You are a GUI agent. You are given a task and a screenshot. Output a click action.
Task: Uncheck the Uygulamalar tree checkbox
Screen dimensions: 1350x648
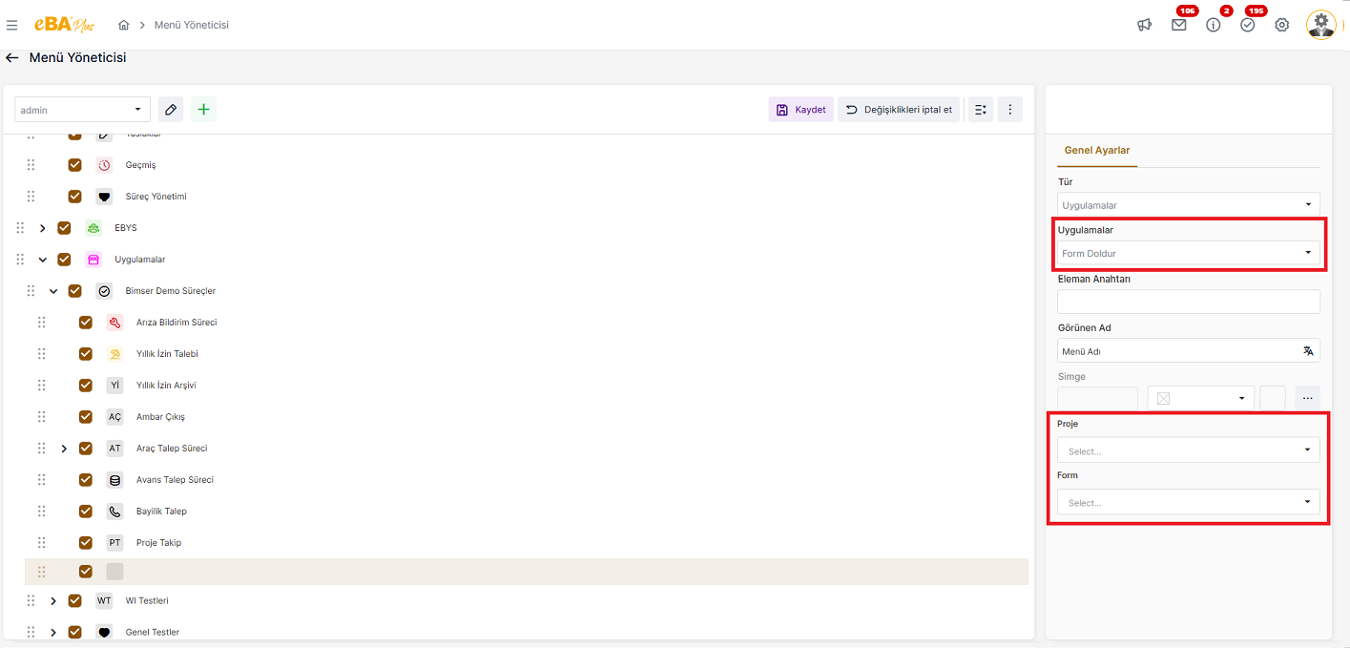(x=64, y=260)
